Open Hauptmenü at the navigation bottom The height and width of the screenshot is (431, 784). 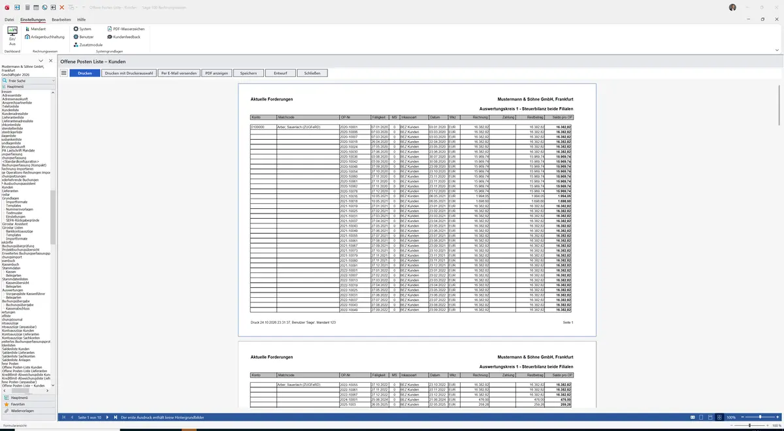(29, 398)
